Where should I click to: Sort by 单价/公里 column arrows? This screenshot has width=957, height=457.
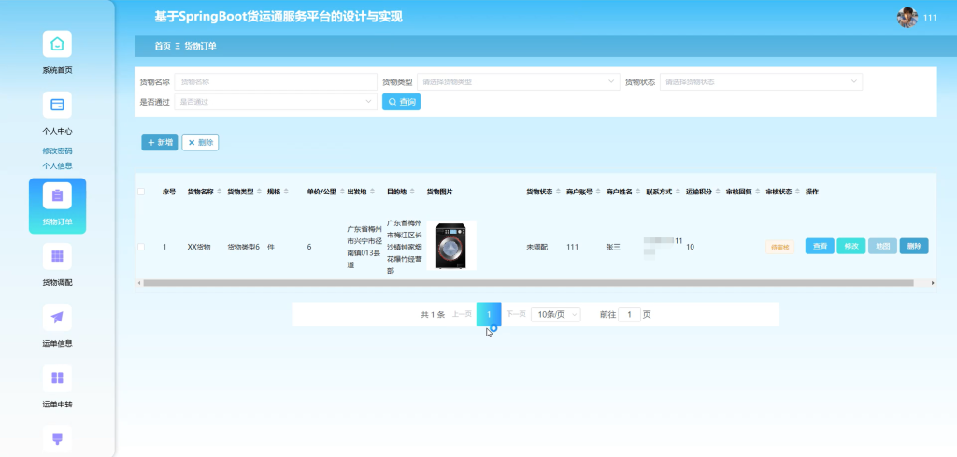click(x=341, y=192)
